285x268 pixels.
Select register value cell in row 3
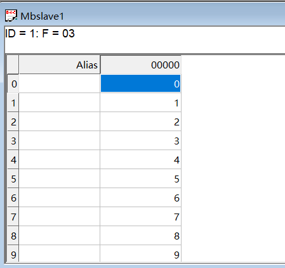[141, 141]
